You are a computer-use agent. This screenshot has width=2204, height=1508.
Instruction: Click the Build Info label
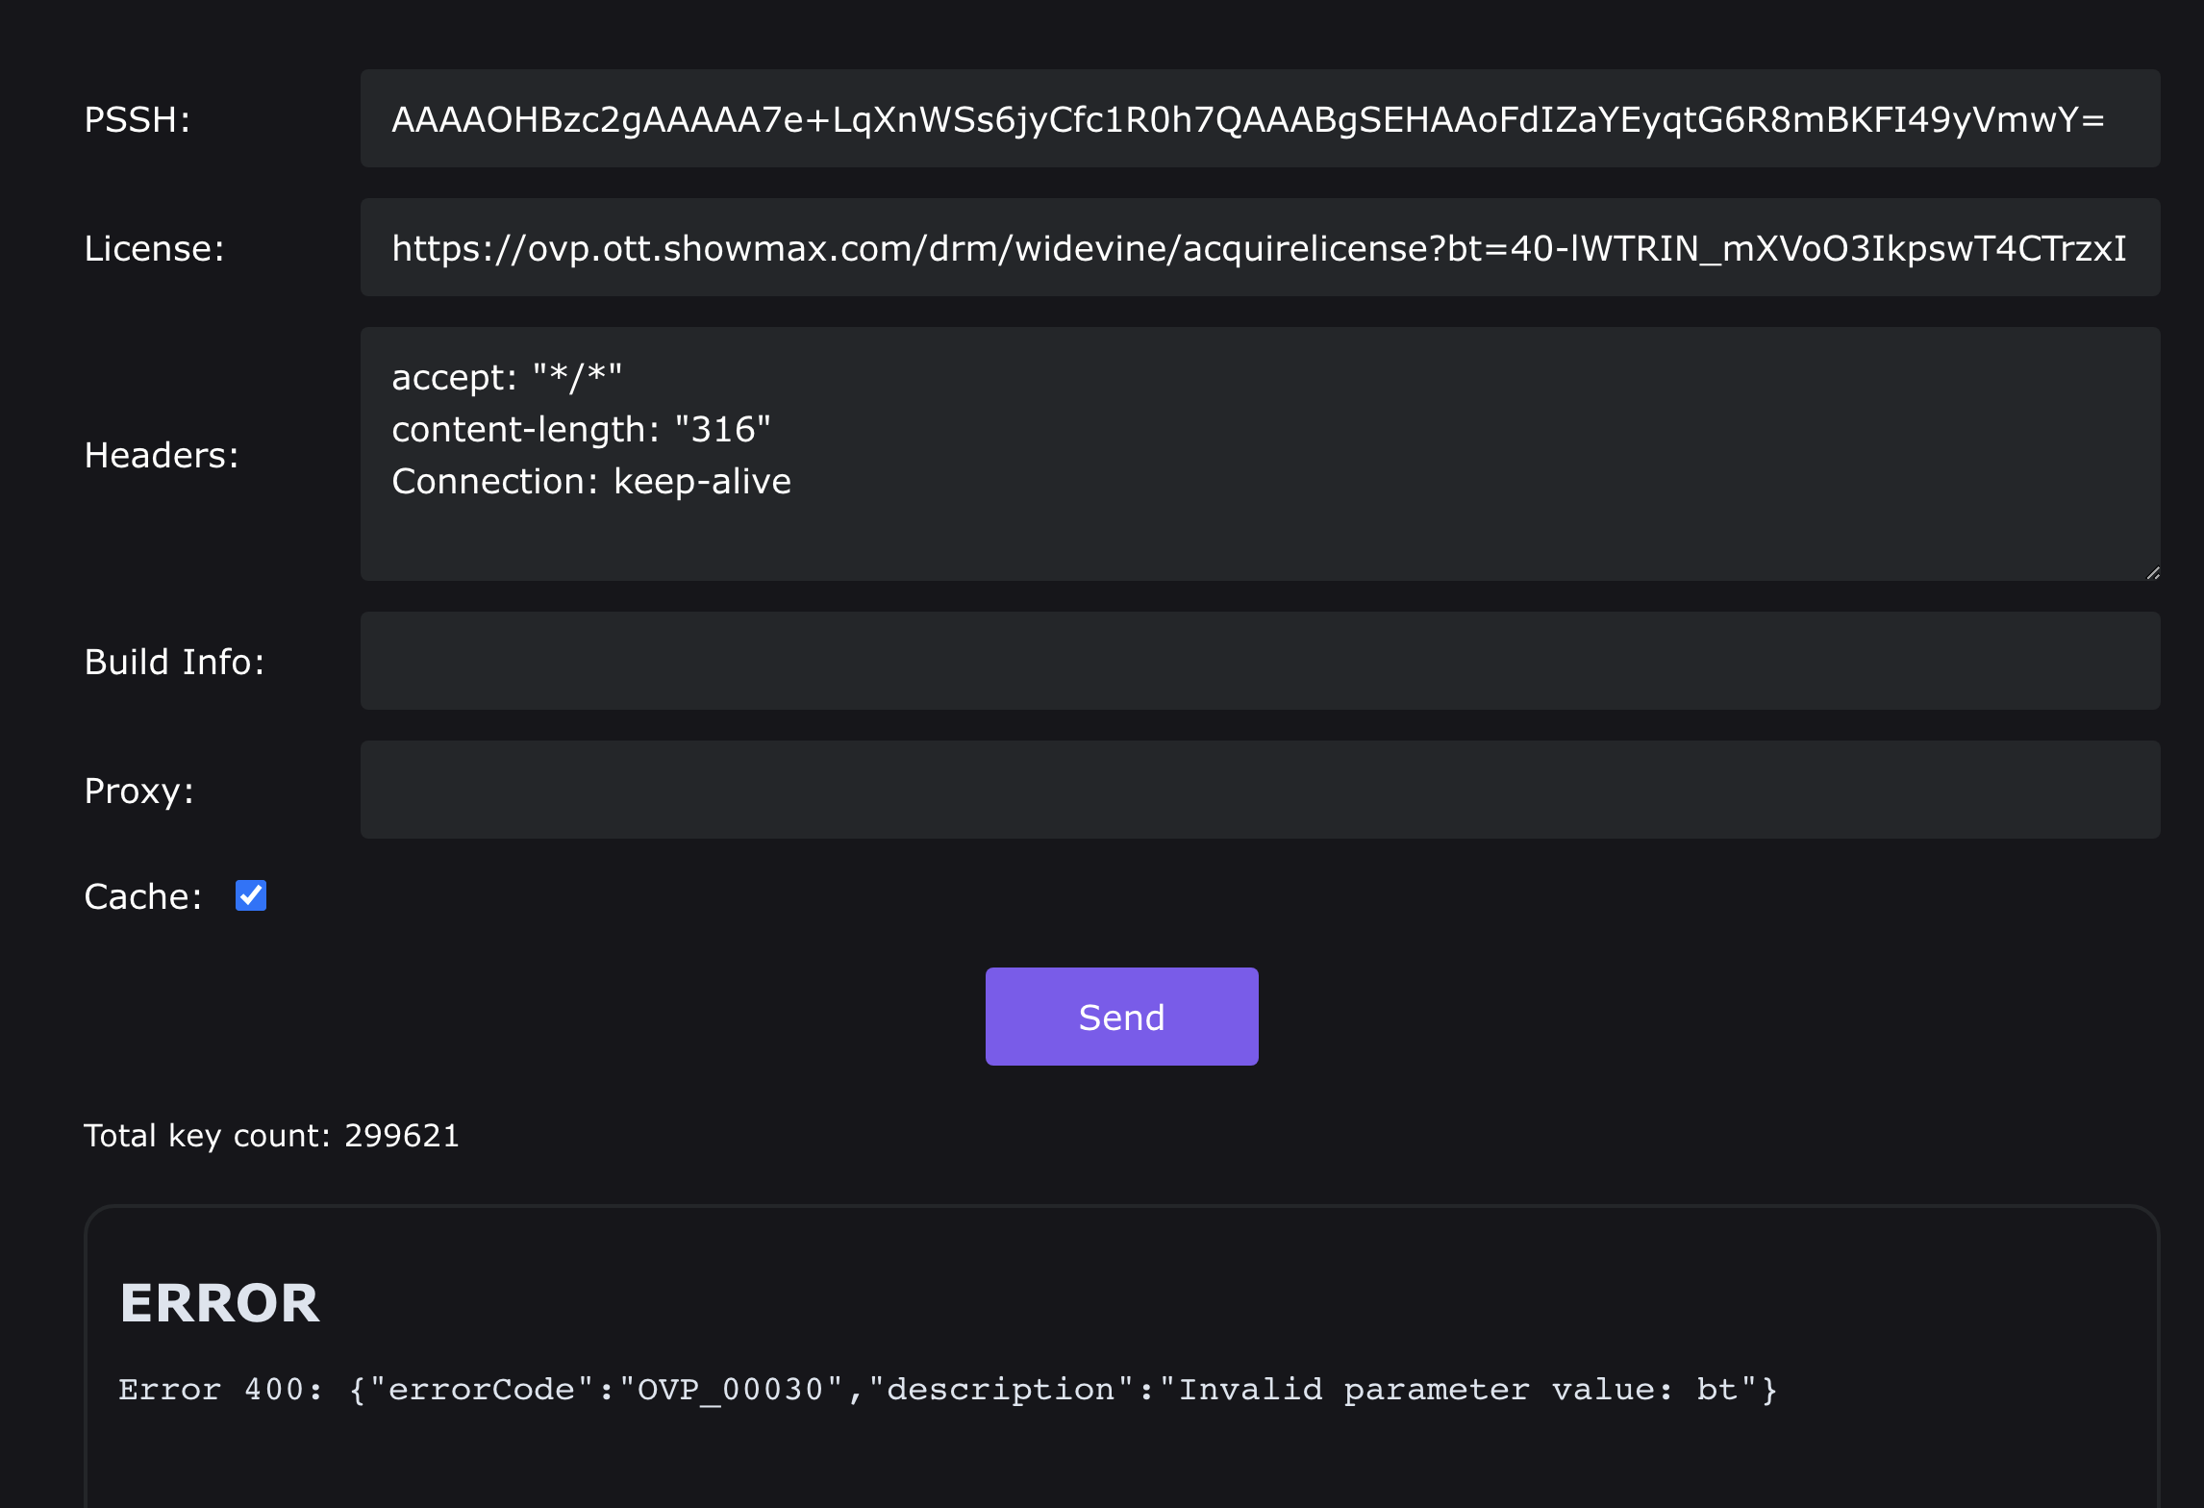[x=174, y=662]
